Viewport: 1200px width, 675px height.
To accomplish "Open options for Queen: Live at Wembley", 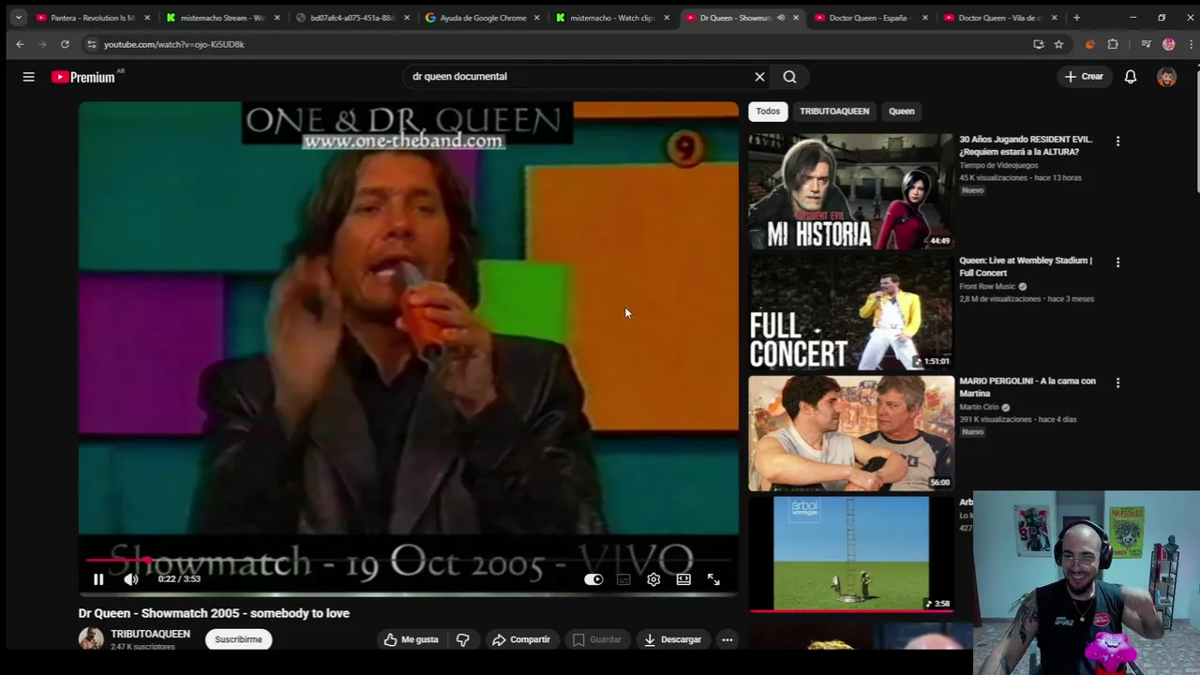I will point(1117,262).
